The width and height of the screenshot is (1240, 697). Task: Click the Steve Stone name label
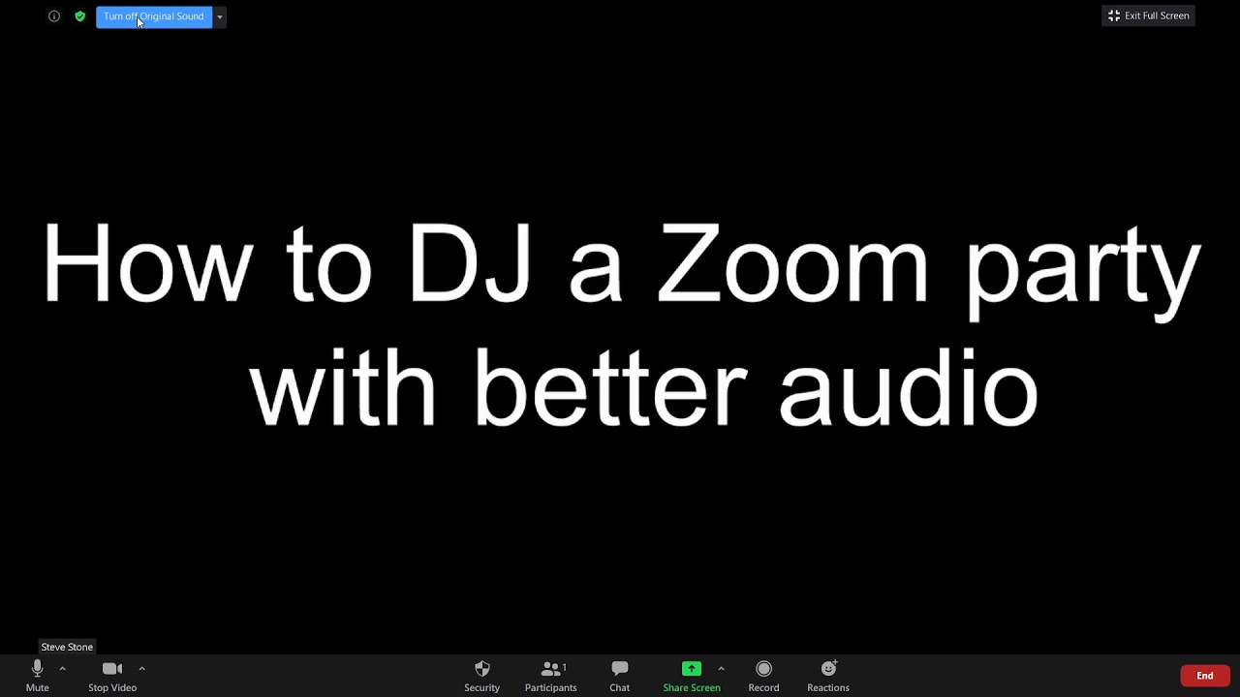[x=67, y=647]
